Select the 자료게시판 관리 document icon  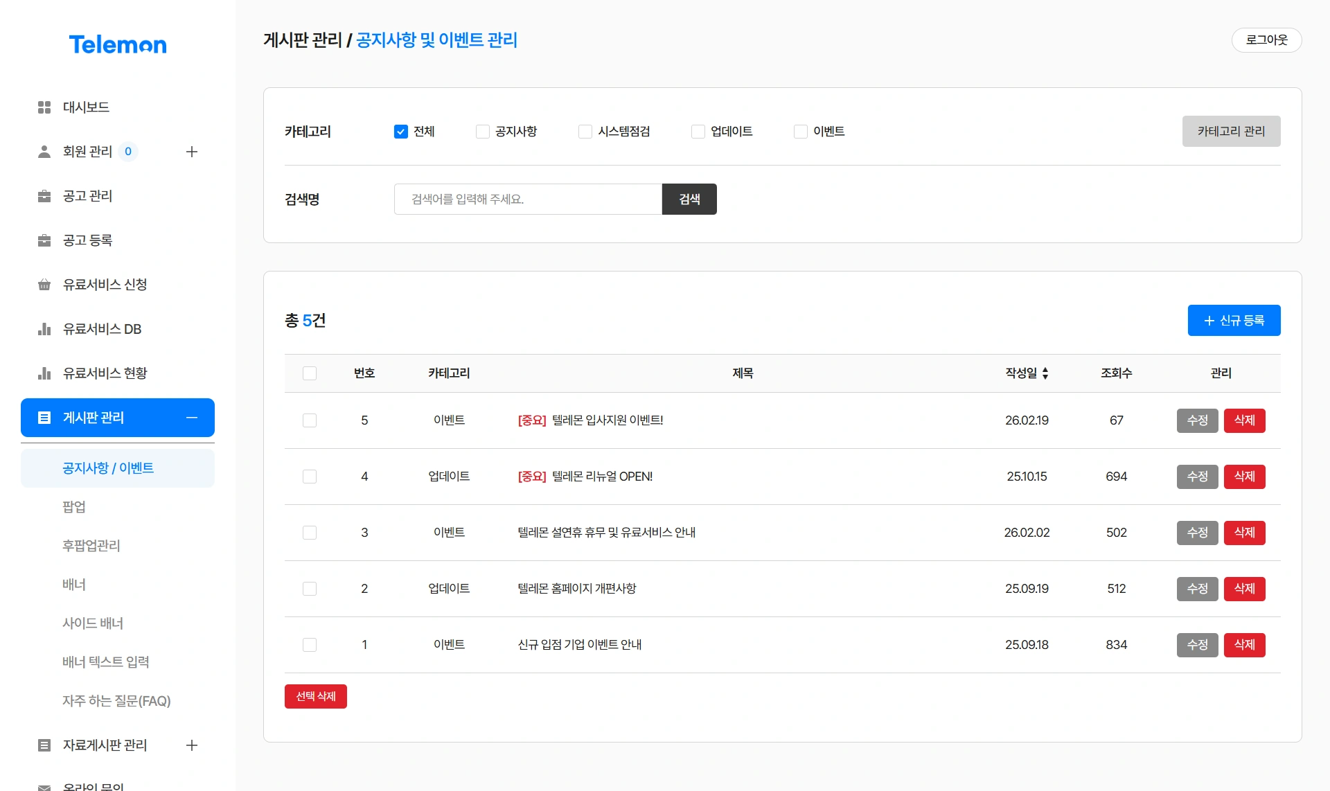[x=44, y=745]
